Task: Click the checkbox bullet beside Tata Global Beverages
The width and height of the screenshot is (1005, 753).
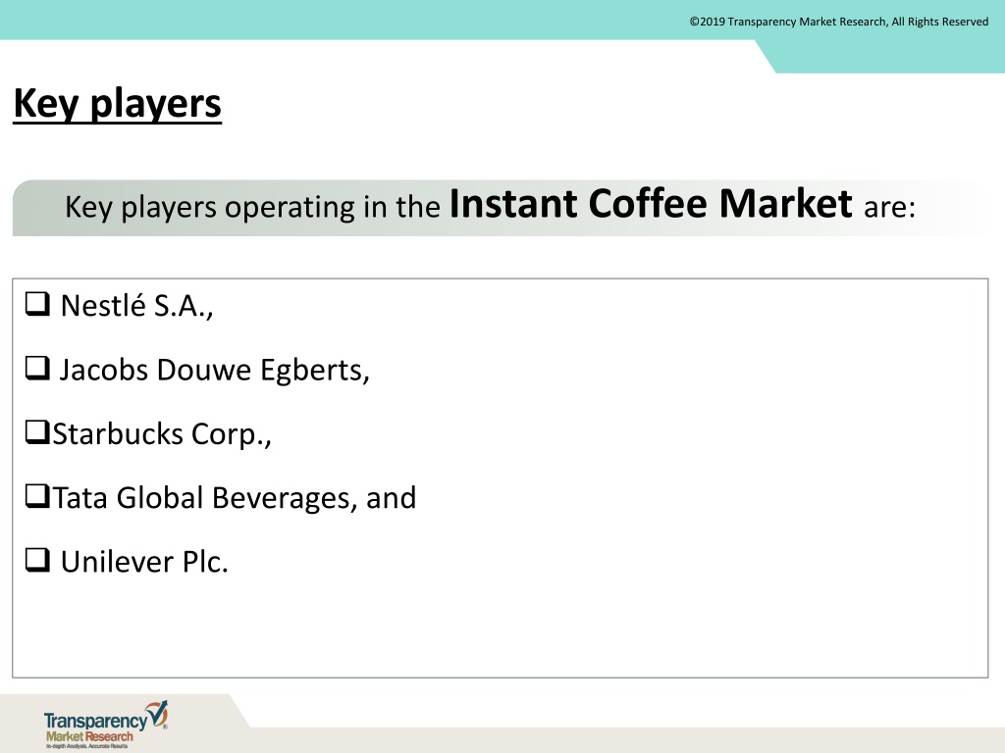Action: pyautogui.click(x=38, y=496)
